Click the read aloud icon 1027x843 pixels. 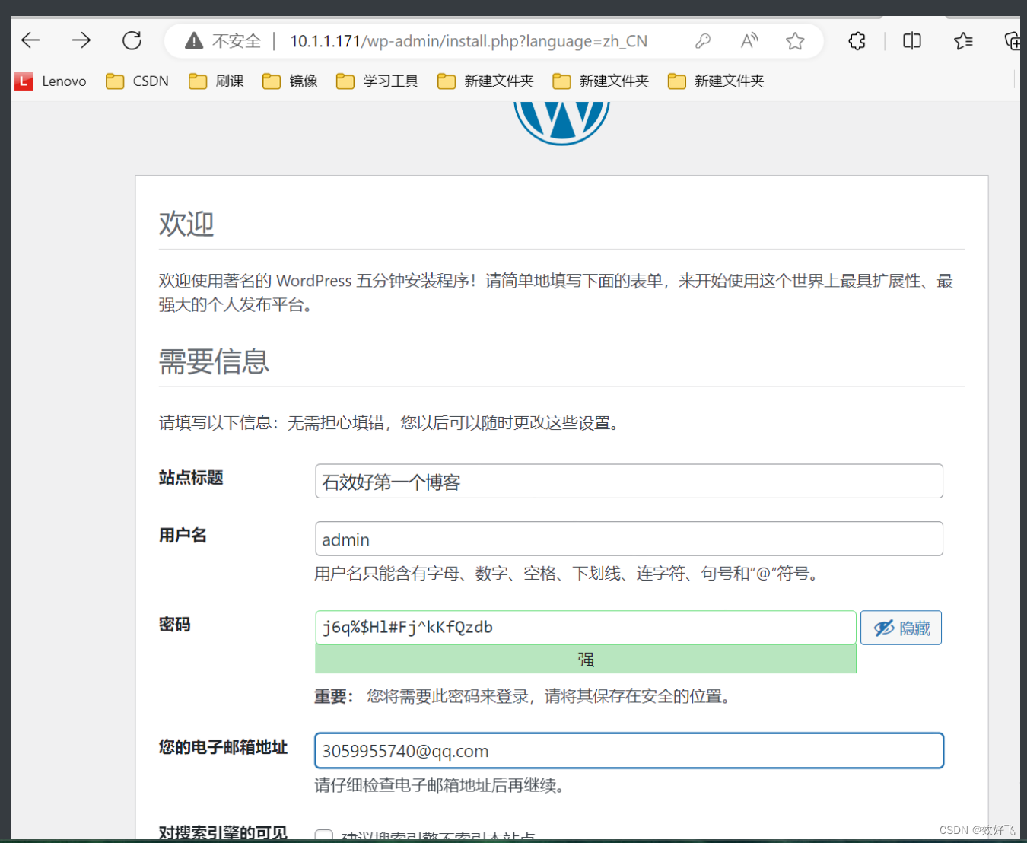coord(749,41)
